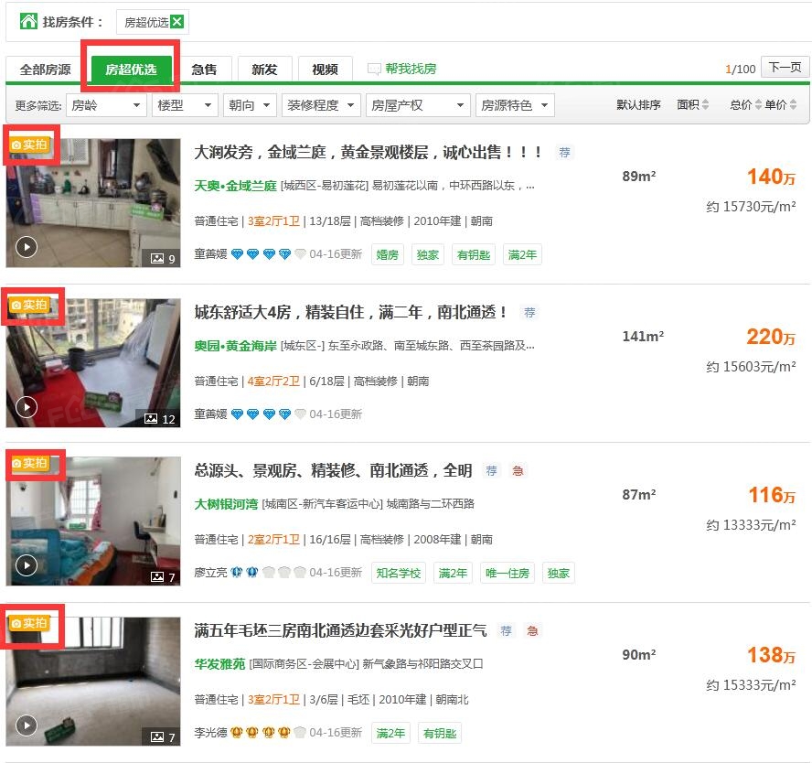Switch to the 视频 tab

click(x=326, y=70)
